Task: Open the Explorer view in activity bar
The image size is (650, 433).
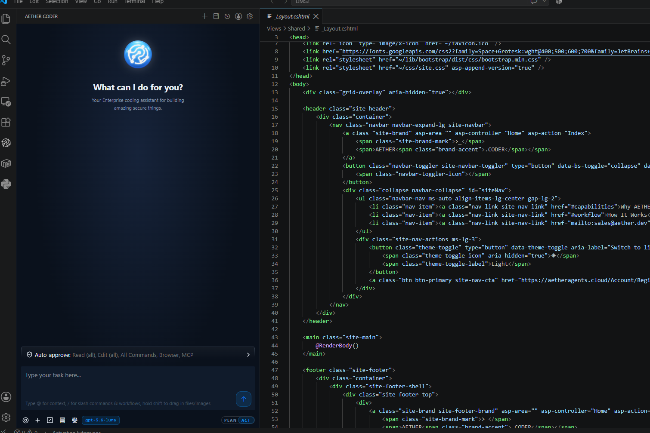Action: 6,19
